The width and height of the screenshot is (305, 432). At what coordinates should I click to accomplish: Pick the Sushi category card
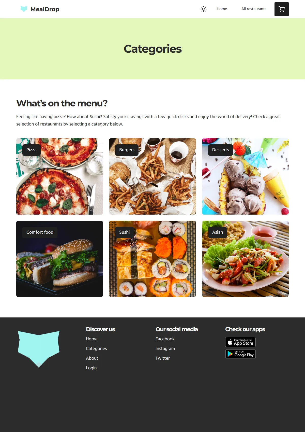point(152,259)
